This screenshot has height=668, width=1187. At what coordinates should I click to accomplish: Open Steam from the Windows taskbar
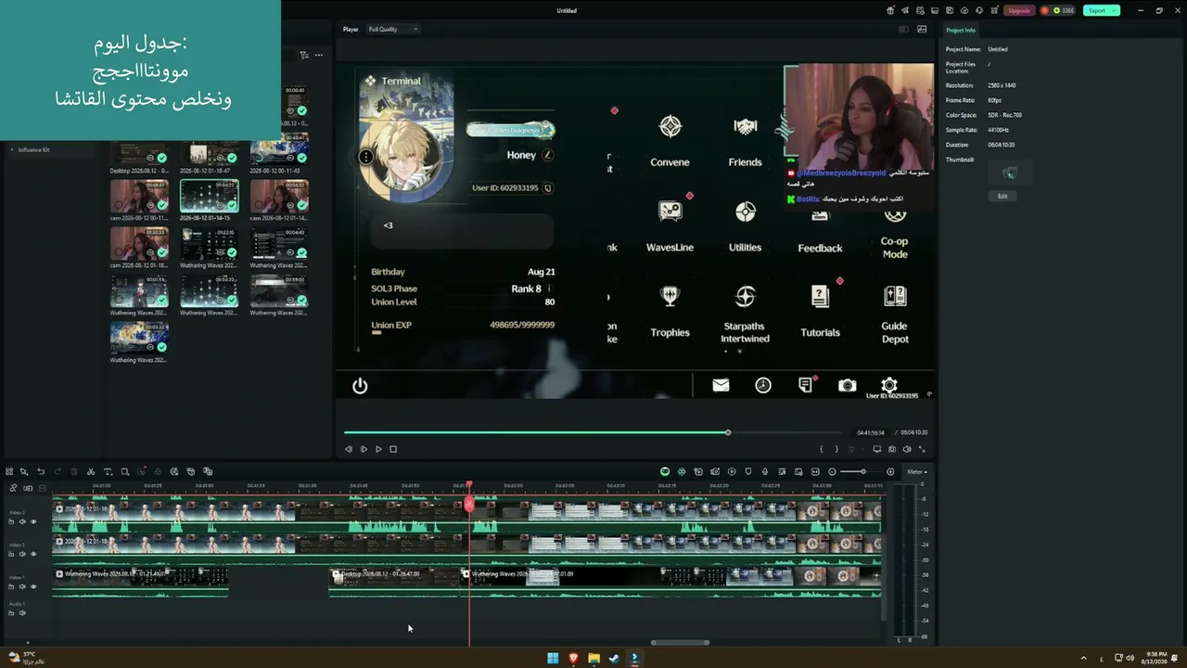(614, 659)
